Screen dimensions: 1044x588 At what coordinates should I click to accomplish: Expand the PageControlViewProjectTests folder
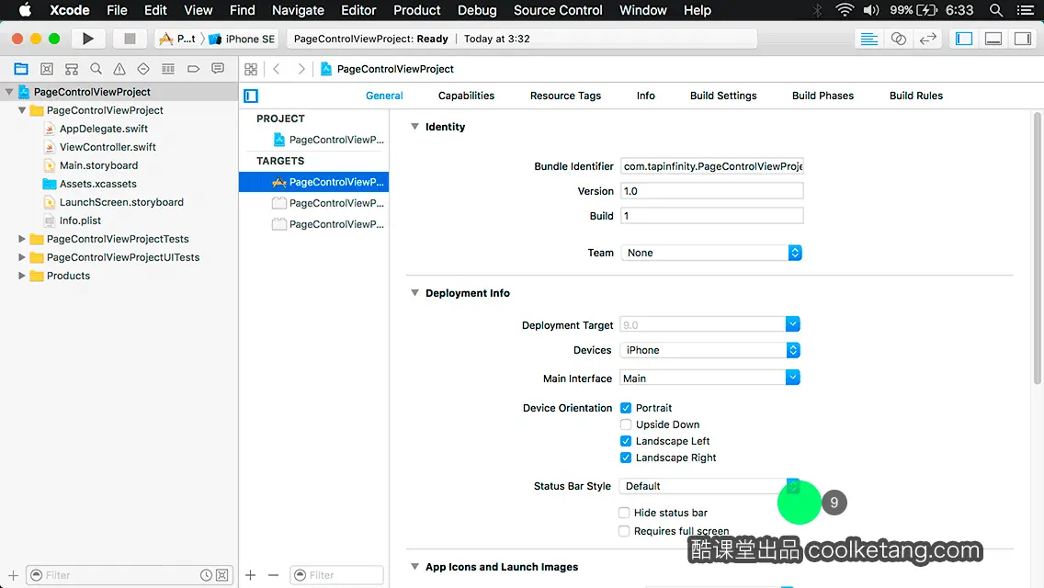(x=22, y=238)
